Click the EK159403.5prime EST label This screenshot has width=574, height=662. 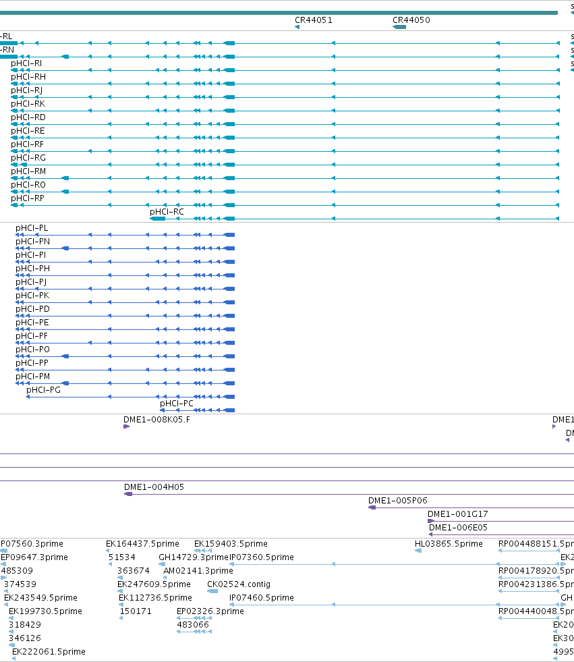231,544
